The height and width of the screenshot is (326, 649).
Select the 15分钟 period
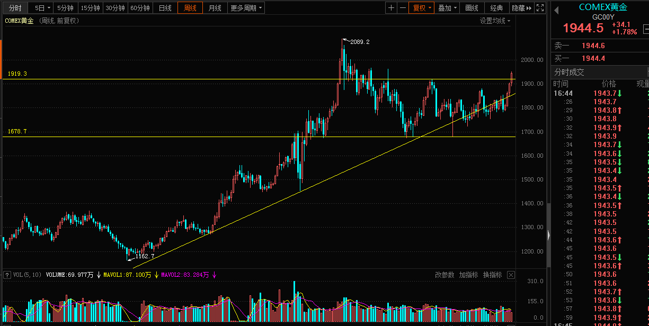click(x=90, y=8)
